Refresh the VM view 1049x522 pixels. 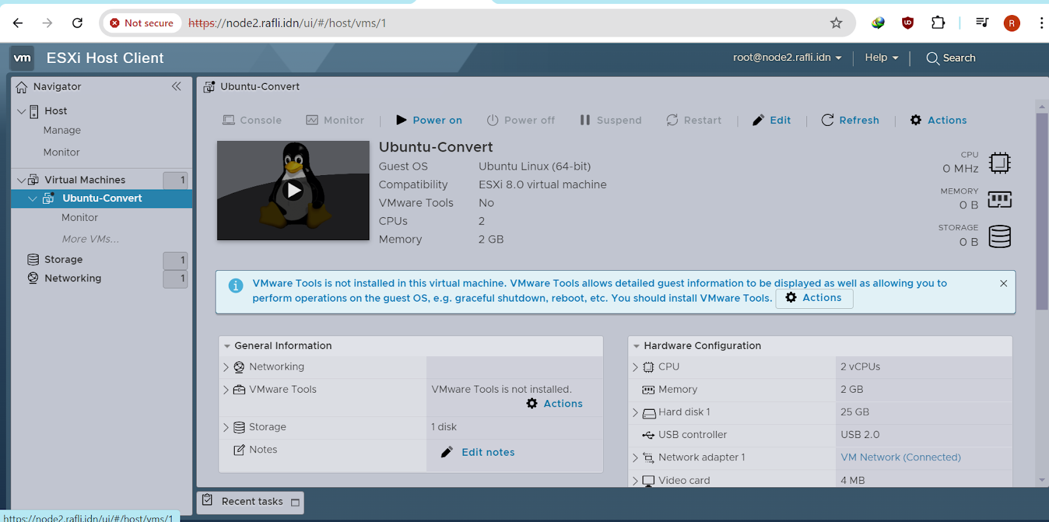click(x=850, y=120)
